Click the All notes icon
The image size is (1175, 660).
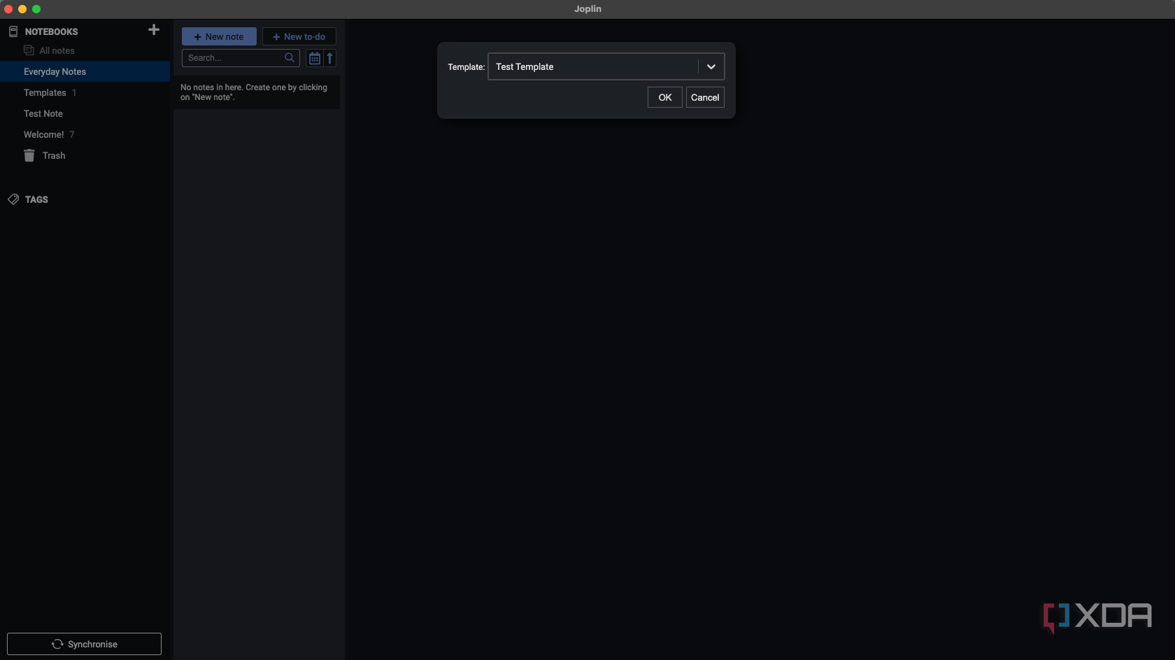[x=29, y=50]
